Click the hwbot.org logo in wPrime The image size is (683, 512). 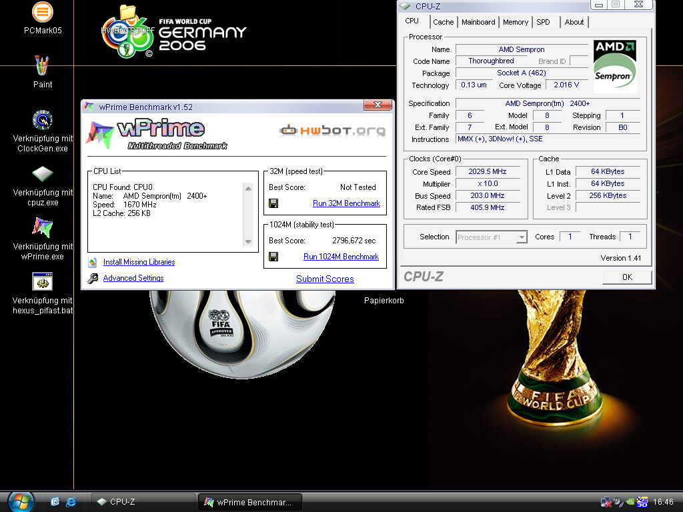332,130
